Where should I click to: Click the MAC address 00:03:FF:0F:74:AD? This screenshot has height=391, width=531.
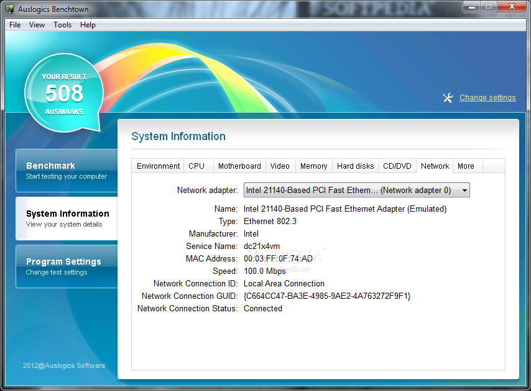point(278,259)
